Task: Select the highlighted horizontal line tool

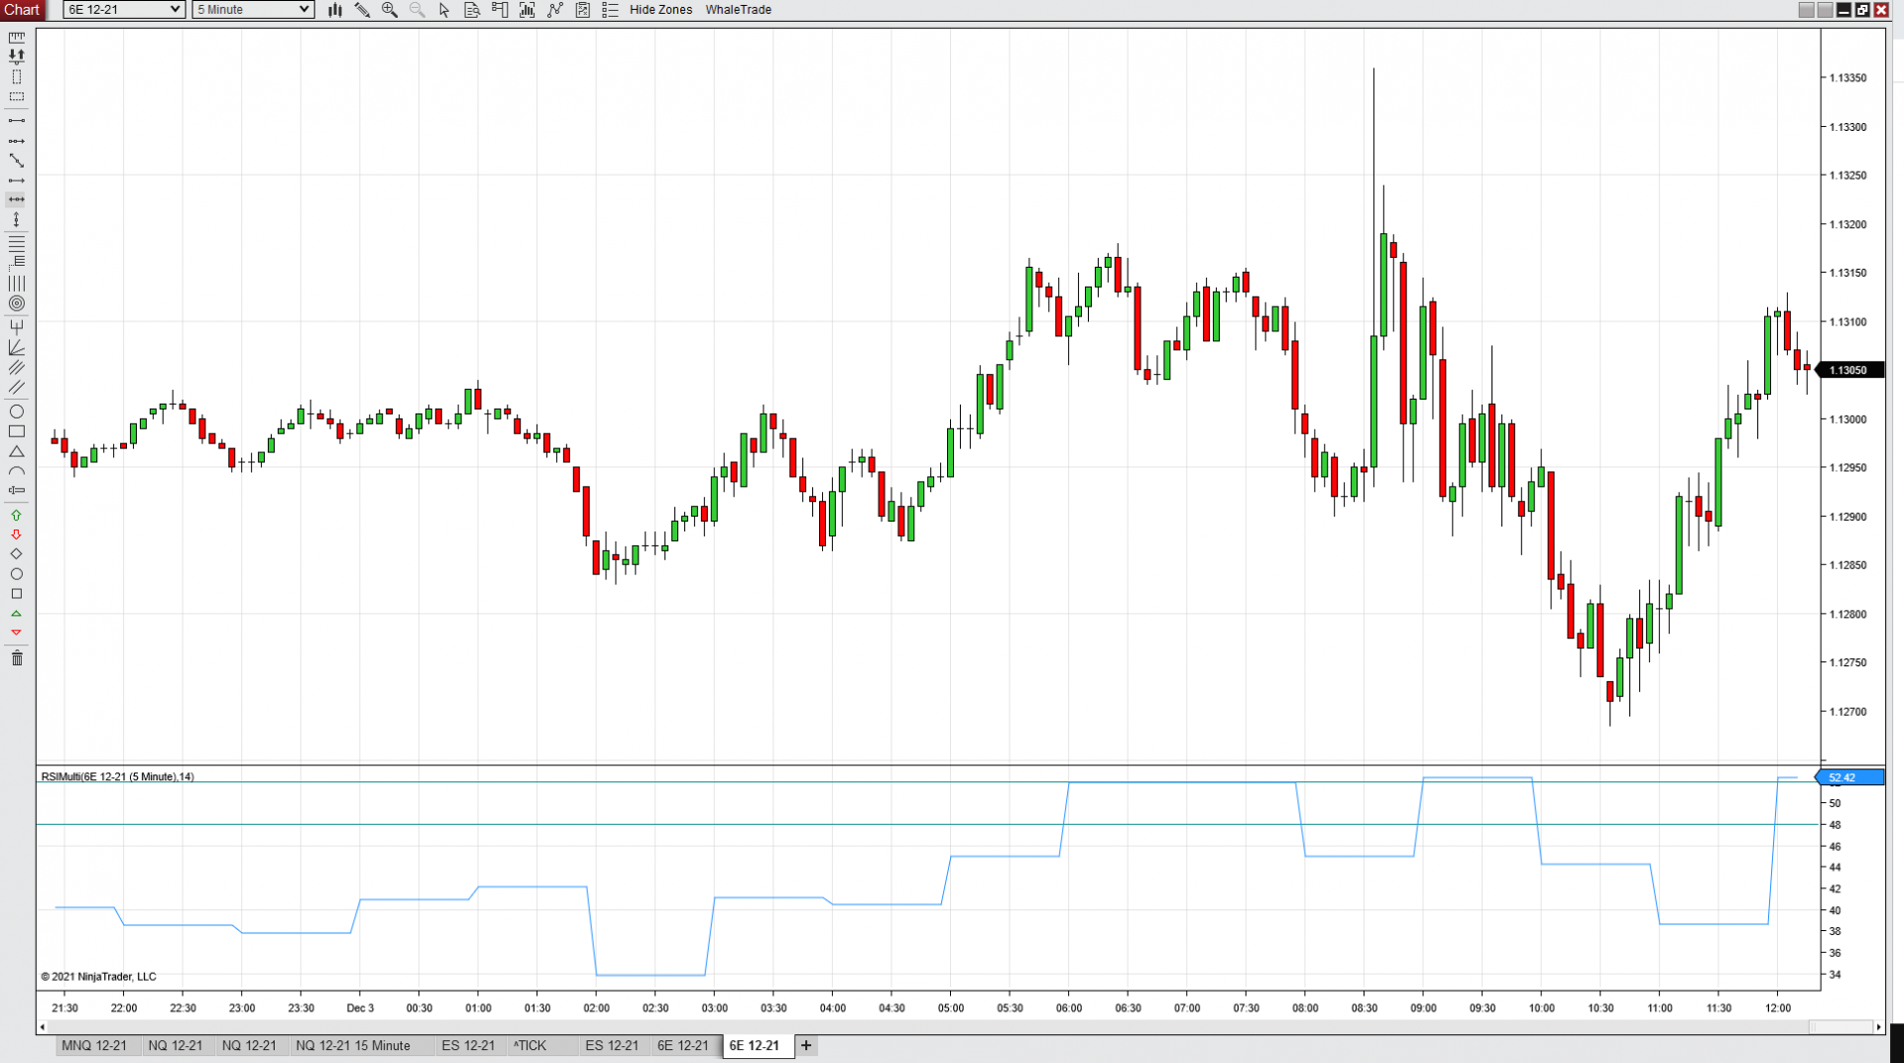Action: (17, 199)
